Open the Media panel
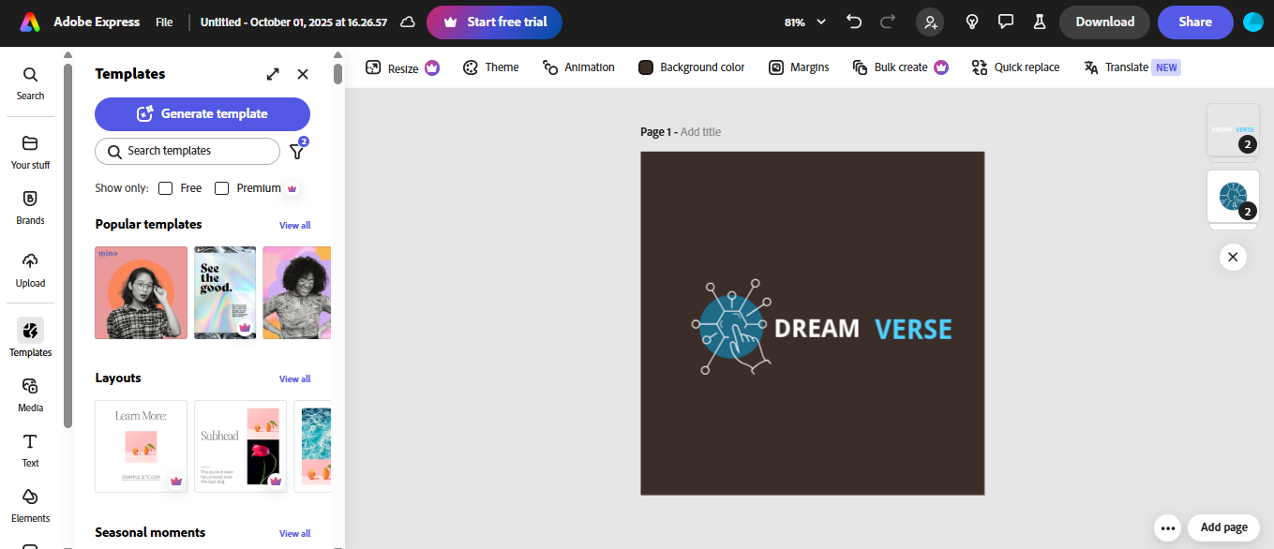Viewport: 1274px width, 549px height. pos(30,395)
